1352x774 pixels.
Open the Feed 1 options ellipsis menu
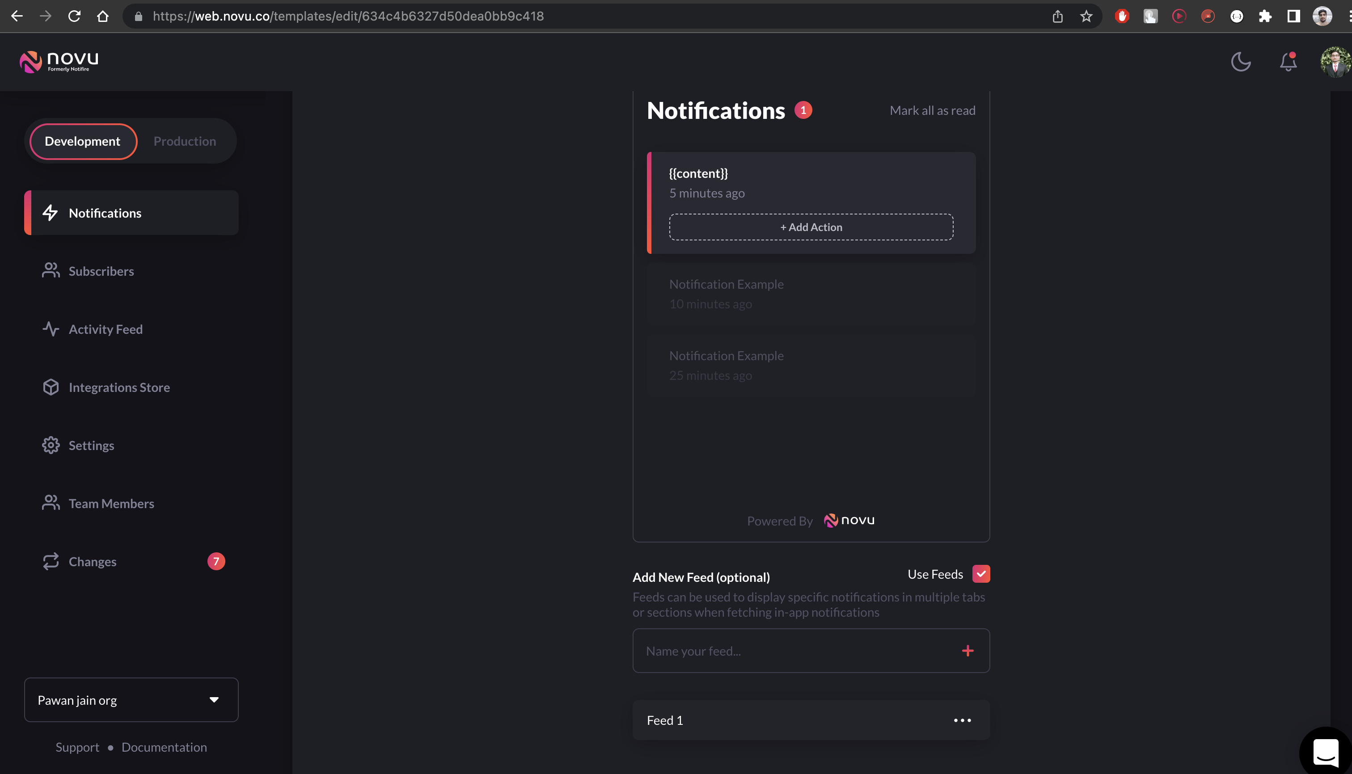click(x=962, y=720)
